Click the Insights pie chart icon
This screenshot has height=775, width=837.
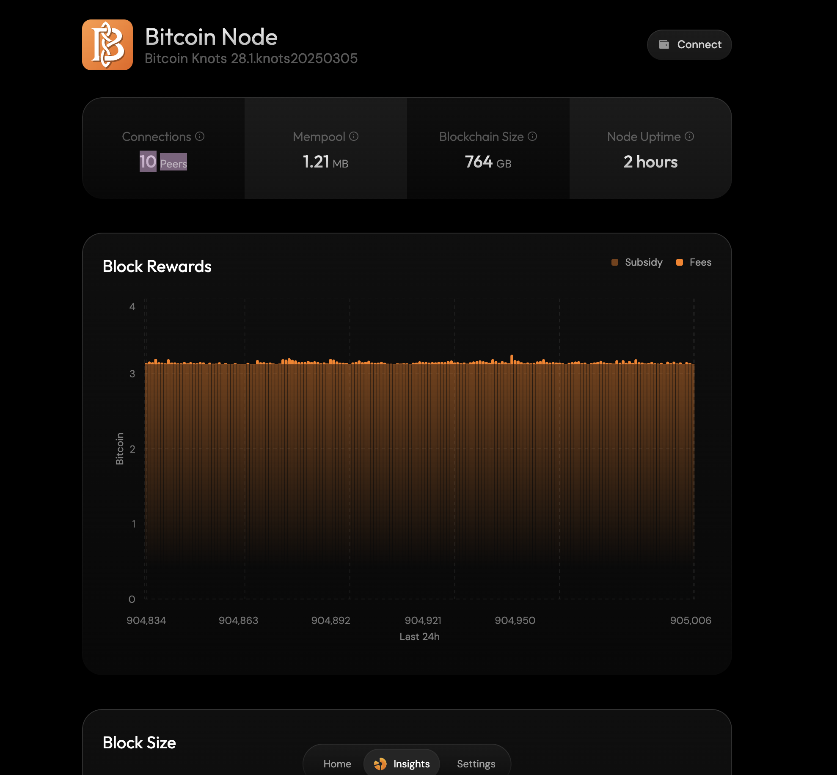pos(380,764)
